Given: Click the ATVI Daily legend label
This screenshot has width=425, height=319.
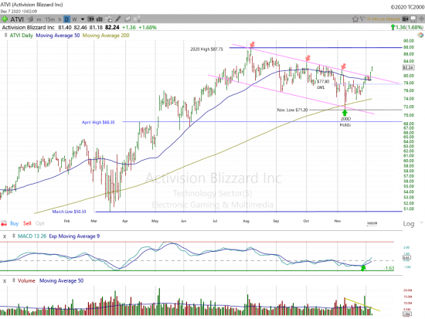Looking at the screenshot, I should pos(21,36).
